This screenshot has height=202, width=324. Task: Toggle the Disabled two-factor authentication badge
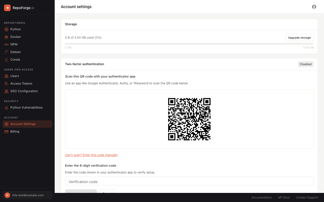point(306,64)
